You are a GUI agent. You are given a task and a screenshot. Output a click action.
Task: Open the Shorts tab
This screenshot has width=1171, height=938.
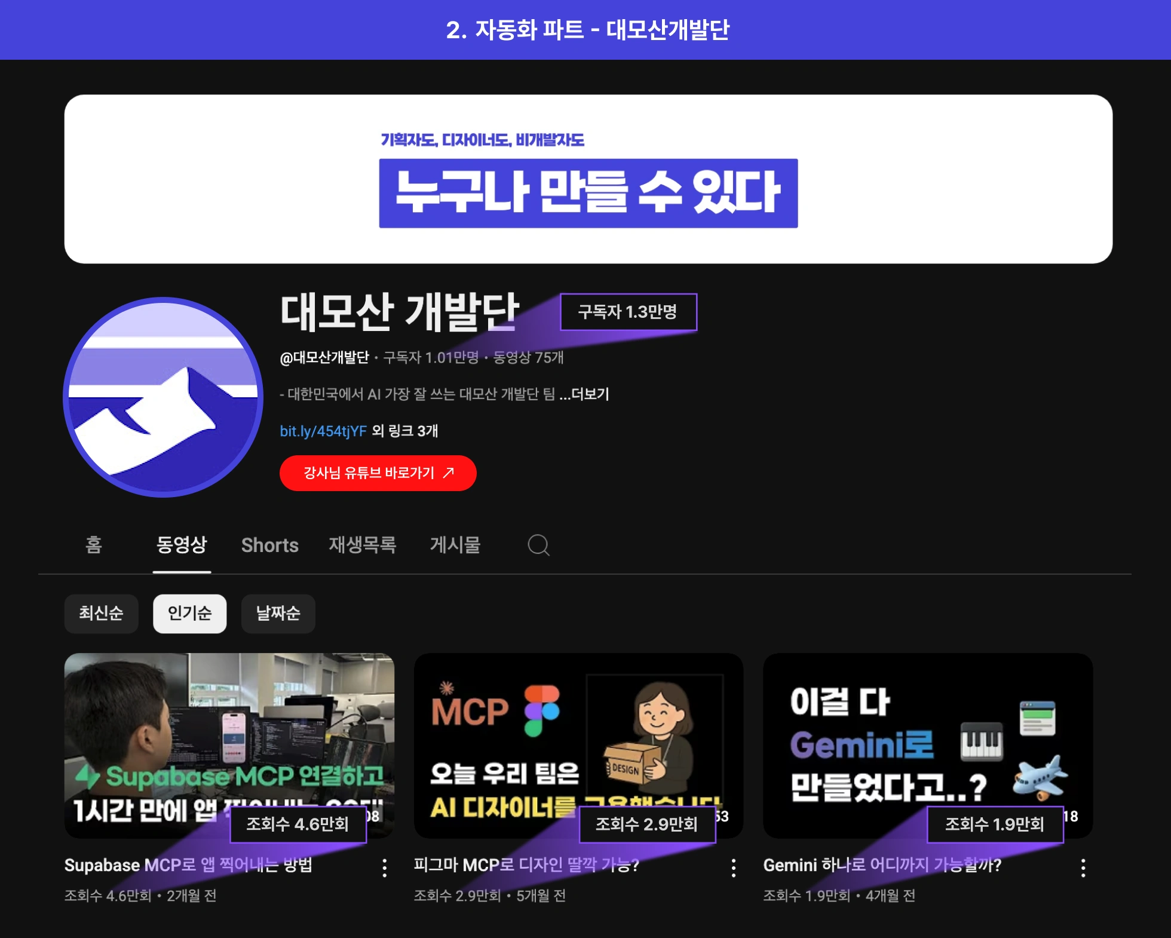269,545
